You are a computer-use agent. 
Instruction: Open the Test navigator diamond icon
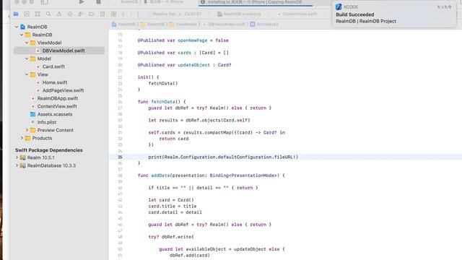tap(70, 14)
